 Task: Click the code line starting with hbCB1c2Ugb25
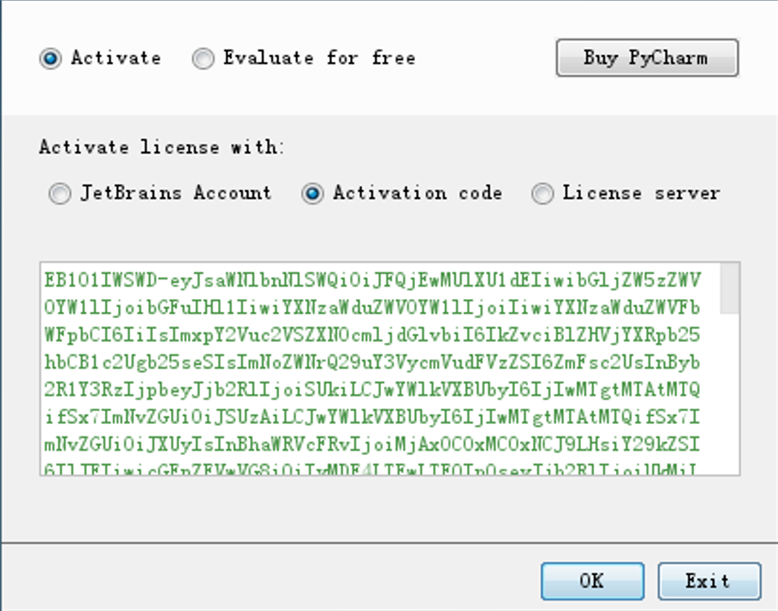(x=372, y=362)
